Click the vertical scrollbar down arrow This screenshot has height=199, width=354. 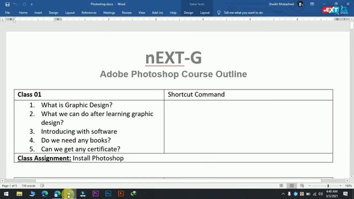[x=352, y=176]
